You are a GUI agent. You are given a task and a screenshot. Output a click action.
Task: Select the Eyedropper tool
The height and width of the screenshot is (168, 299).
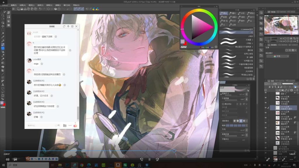coord(3,37)
